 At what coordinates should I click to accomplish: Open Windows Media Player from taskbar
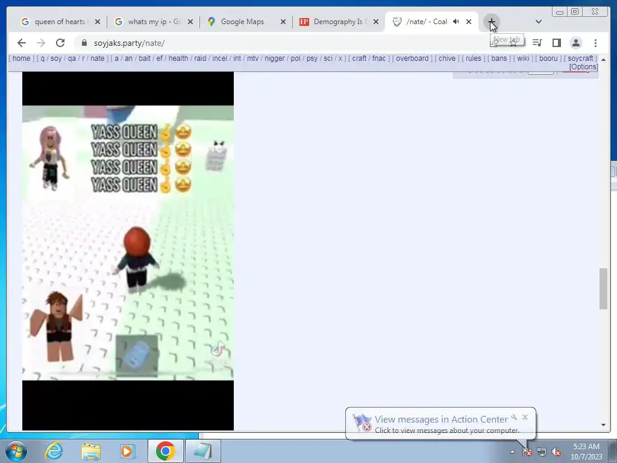pyautogui.click(x=127, y=451)
